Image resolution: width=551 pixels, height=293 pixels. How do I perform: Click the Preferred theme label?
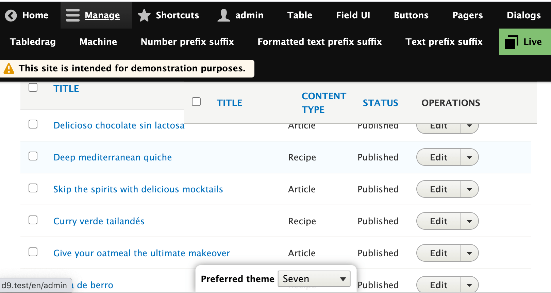pyautogui.click(x=237, y=279)
